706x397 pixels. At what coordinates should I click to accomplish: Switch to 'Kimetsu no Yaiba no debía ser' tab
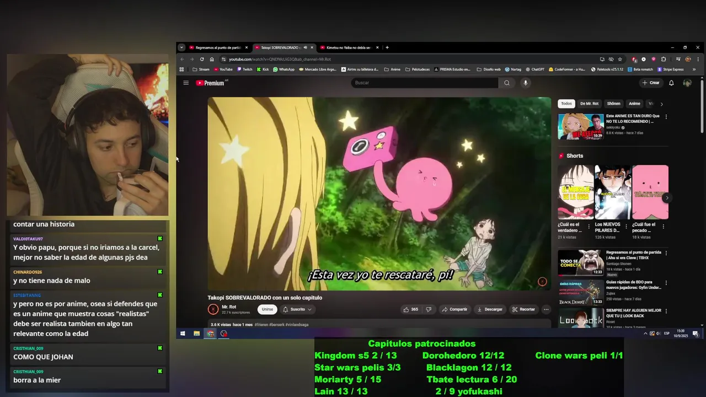coord(349,47)
